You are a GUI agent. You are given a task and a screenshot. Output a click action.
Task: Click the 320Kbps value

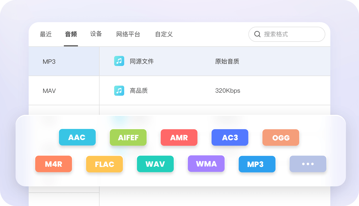click(228, 91)
